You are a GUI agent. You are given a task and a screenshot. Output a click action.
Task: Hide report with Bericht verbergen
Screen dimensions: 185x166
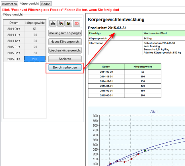point(65,67)
